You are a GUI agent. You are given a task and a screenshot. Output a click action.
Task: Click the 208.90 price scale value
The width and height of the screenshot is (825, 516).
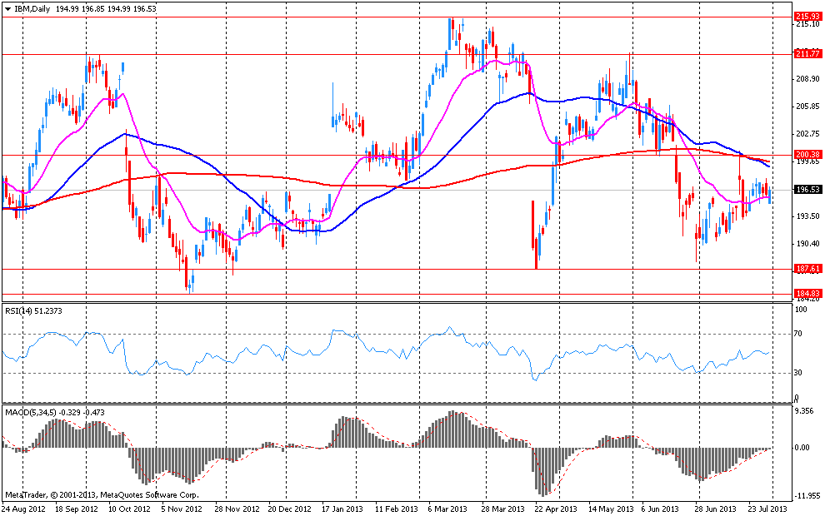pyautogui.click(x=807, y=79)
